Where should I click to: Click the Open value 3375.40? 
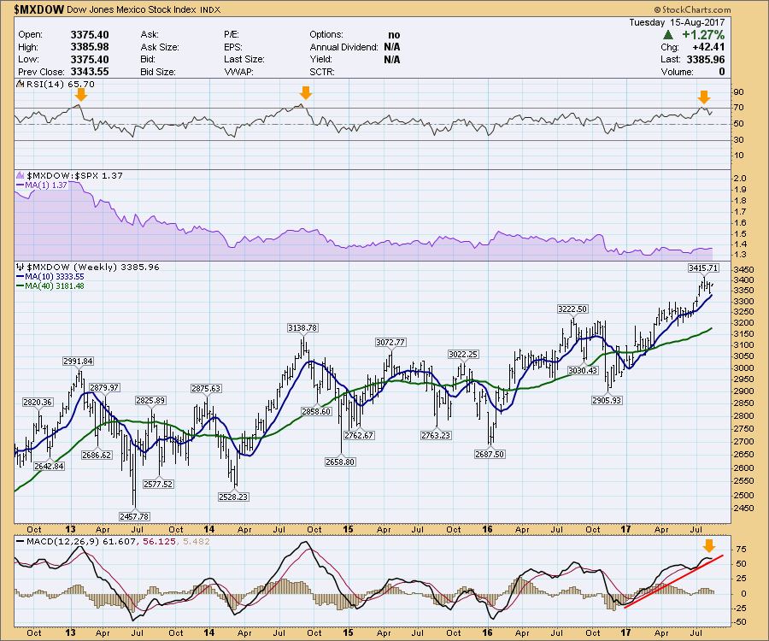[90, 35]
